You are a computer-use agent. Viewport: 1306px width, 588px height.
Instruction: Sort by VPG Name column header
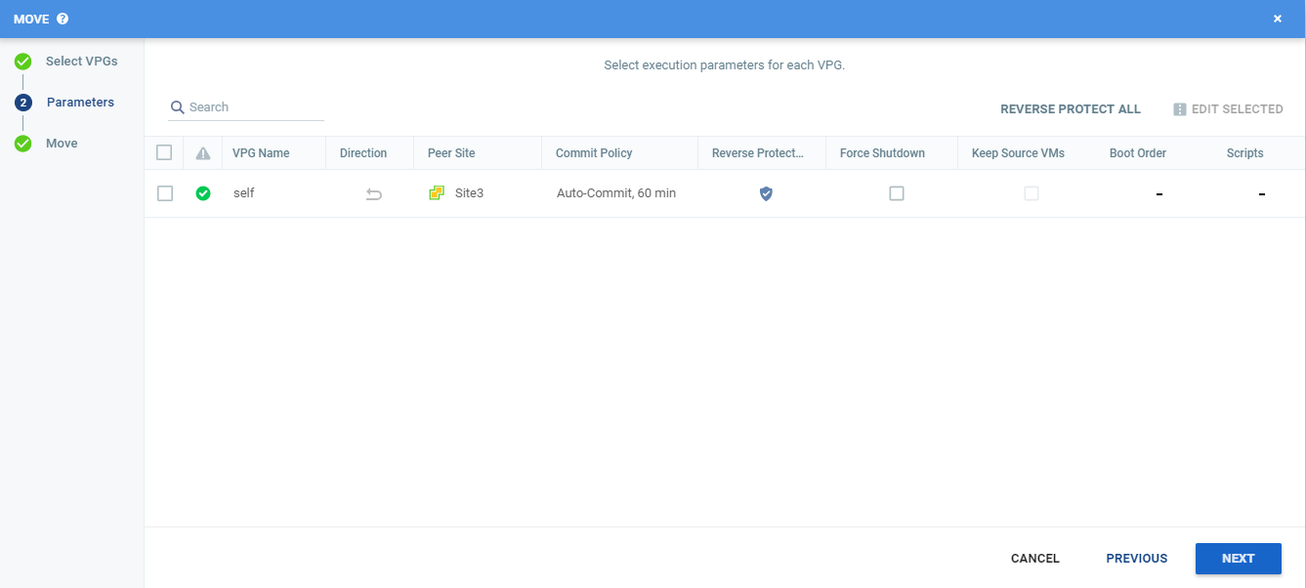pyautogui.click(x=261, y=153)
